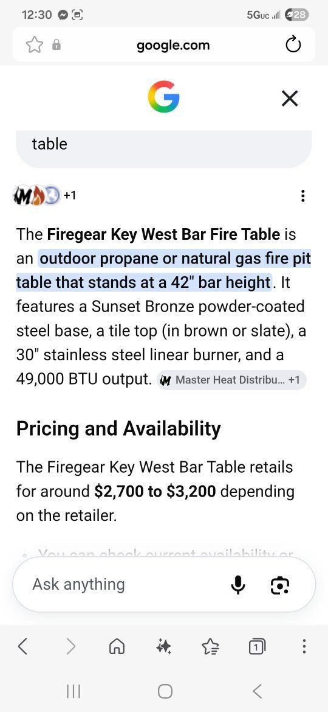
Task: Open the browser AI sparkle assistant
Action: tap(163, 646)
